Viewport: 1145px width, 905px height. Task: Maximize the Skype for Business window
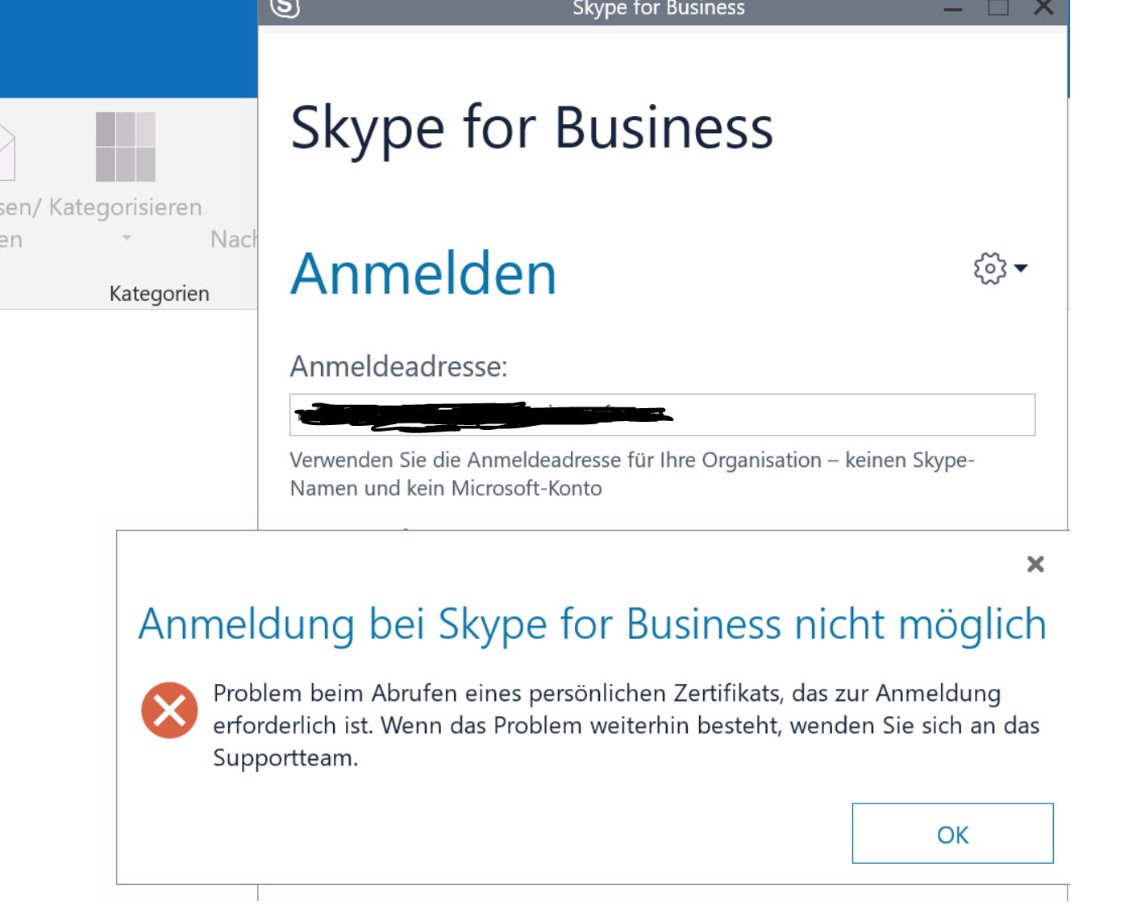[x=998, y=8]
